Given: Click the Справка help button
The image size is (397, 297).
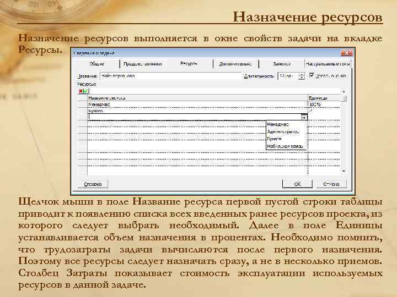Looking at the screenshot, I should pyautogui.click(x=93, y=184).
